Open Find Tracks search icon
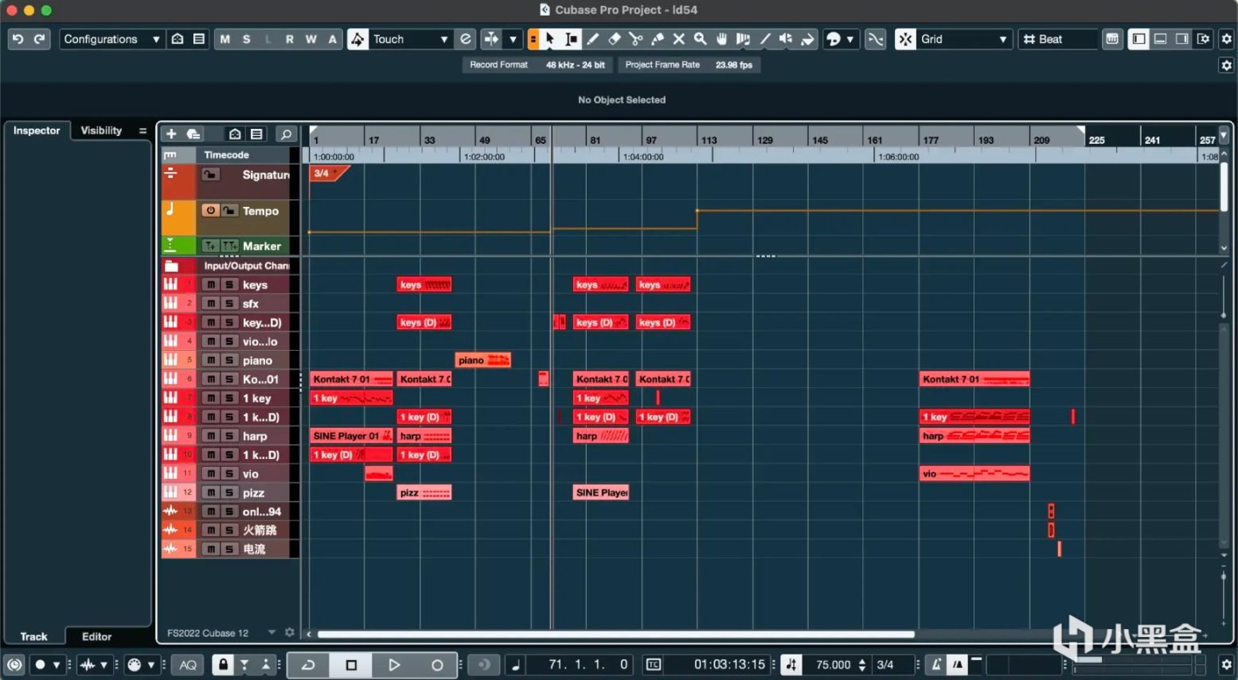Image resolution: width=1238 pixels, height=680 pixels. 286,134
